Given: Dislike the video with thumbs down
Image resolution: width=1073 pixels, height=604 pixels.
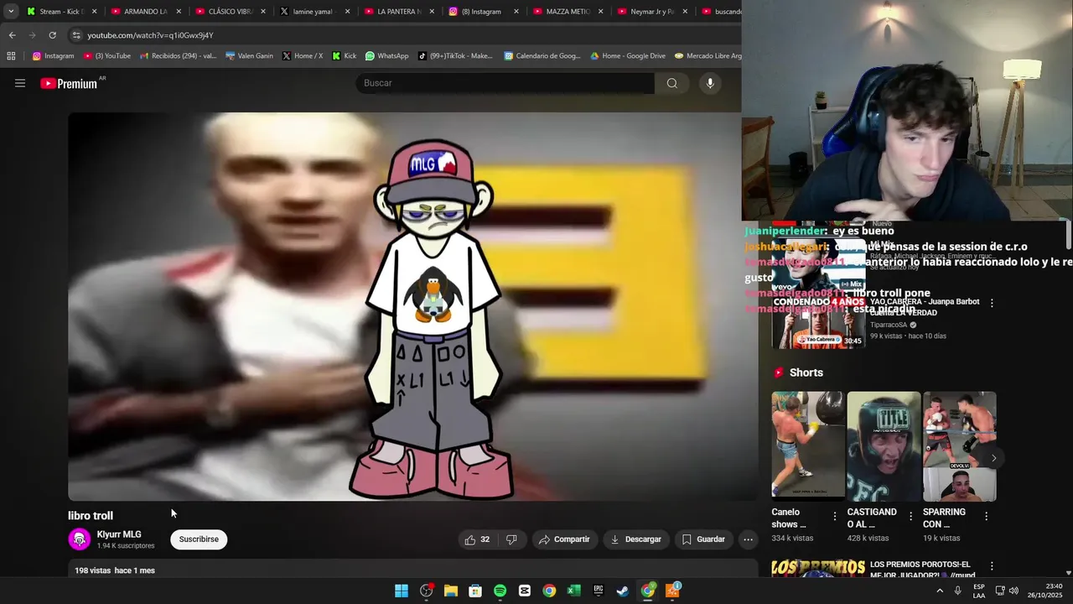Looking at the screenshot, I should 511,539.
